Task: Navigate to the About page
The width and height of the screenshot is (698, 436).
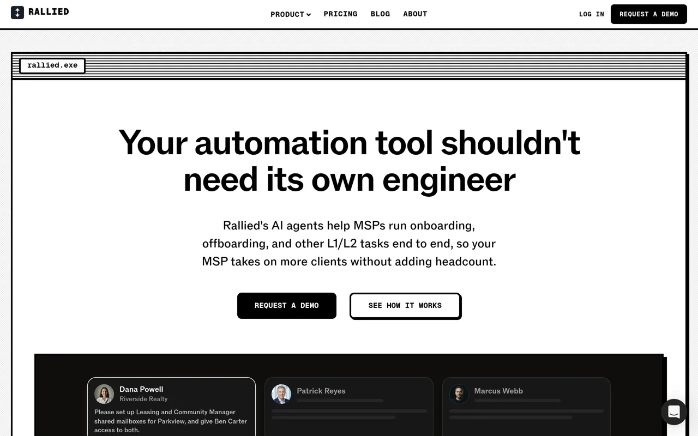Action: (x=415, y=14)
